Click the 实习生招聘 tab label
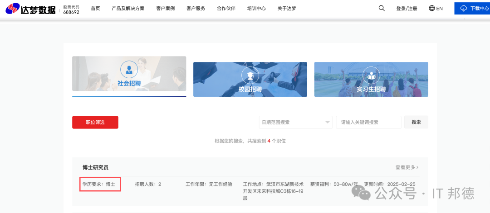 [x=371, y=90]
